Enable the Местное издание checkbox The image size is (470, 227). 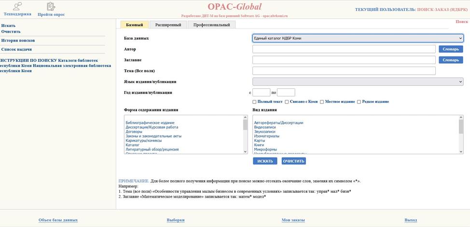coord(322,102)
